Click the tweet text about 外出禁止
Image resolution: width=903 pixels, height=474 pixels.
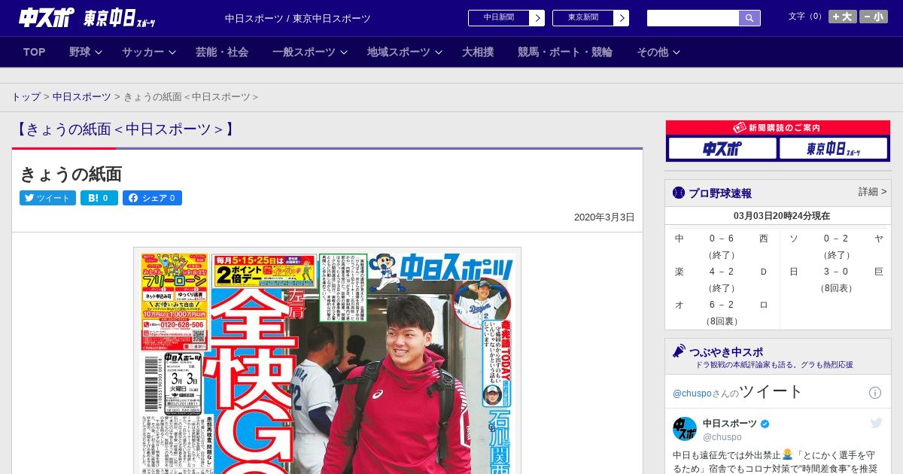tap(775, 461)
